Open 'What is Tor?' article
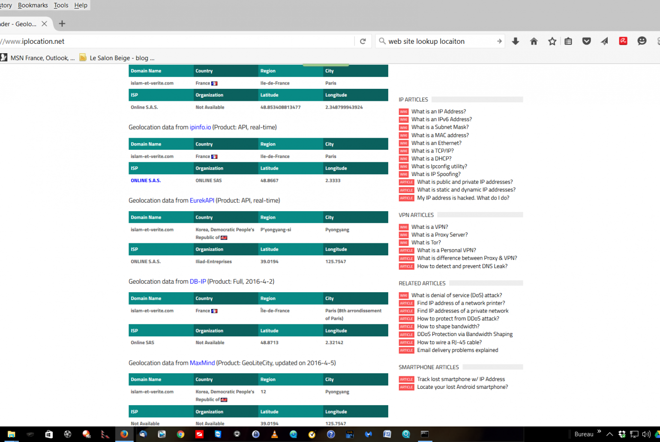 426,242
